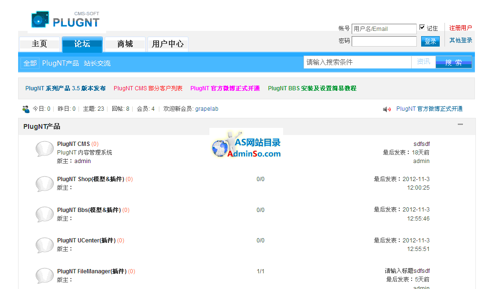Image resolution: width=493 pixels, height=289 pixels.
Task: Click the 会员: 4 member count
Action: click(146, 109)
